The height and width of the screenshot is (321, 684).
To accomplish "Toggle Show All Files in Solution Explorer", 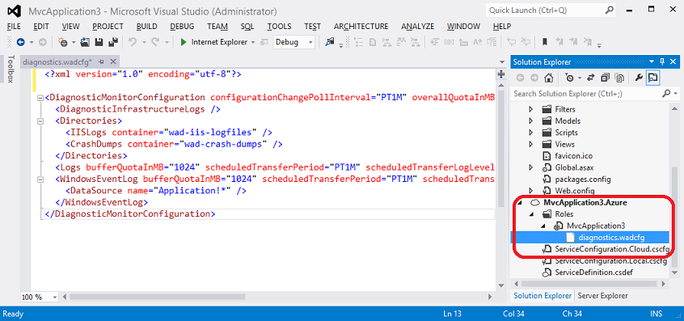I will tap(619, 78).
